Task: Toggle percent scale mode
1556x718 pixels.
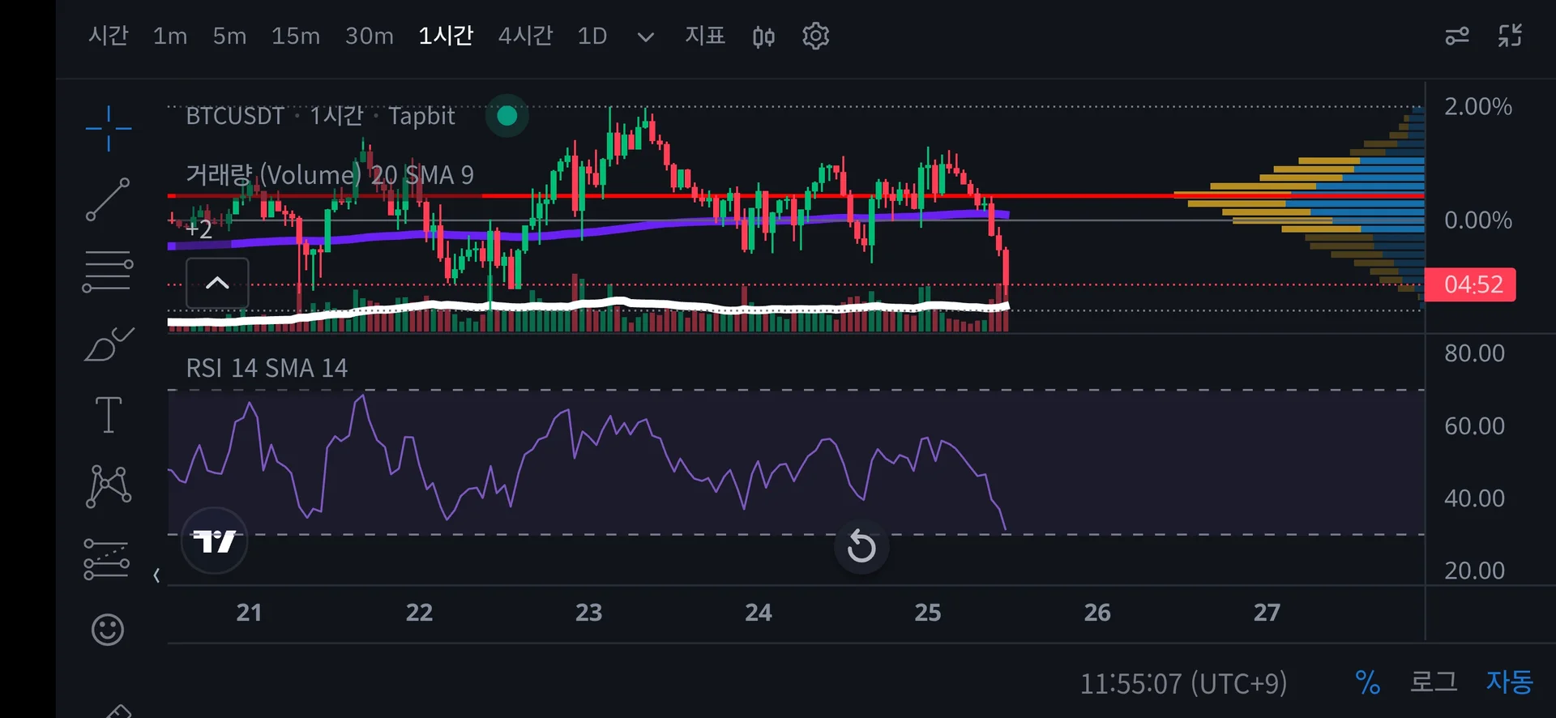Action: pos(1368,682)
